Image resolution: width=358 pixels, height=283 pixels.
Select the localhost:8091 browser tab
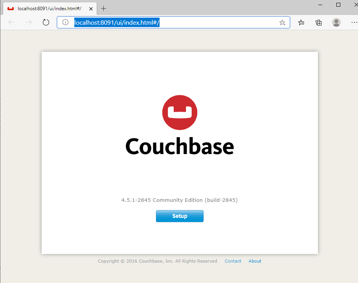tap(50, 9)
